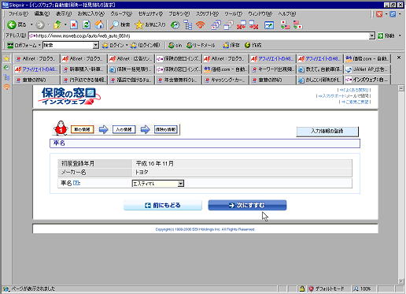The height and width of the screenshot is (294, 406).
Task: Click the 入力サポート:メールで質問 link
Action: tap(344, 96)
